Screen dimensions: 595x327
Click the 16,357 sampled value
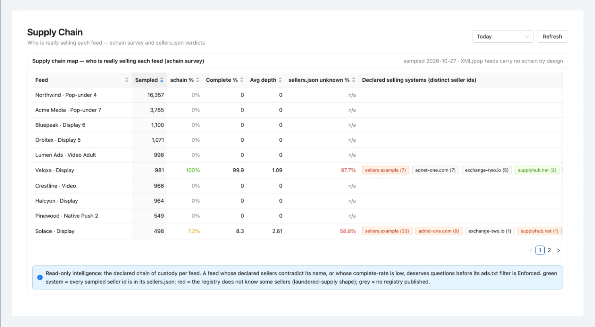[x=155, y=95]
